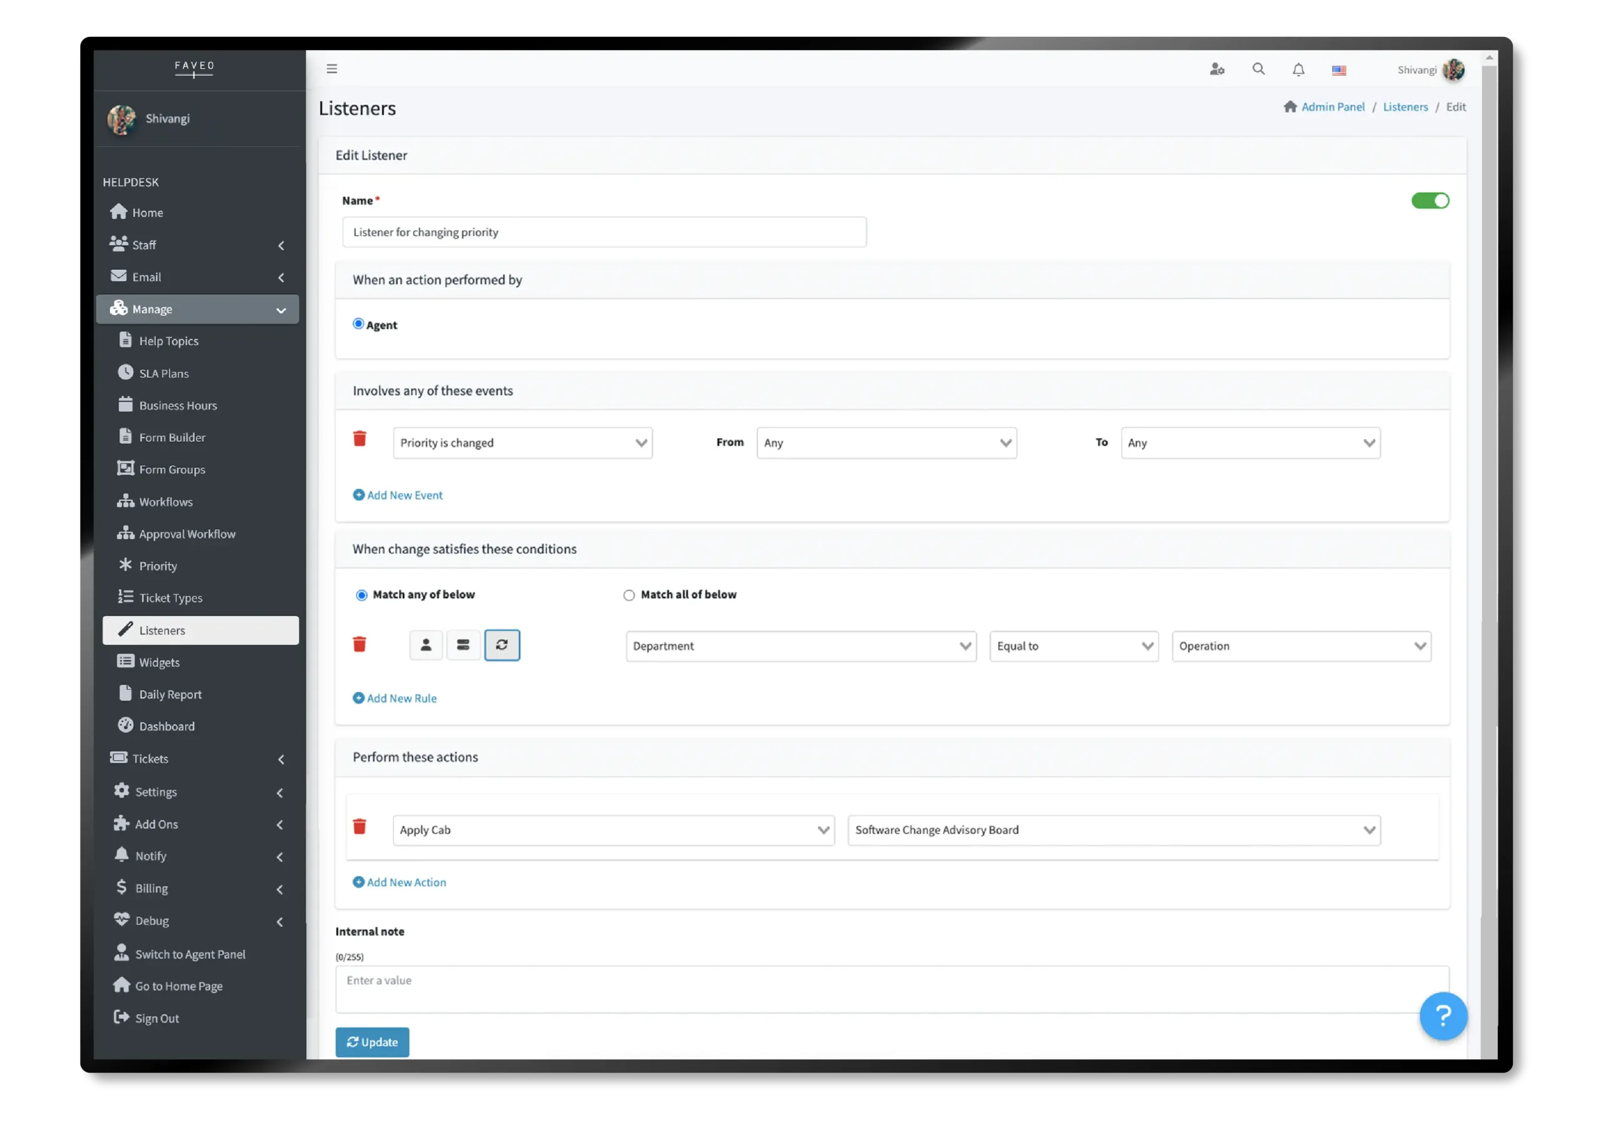The height and width of the screenshot is (1123, 1601).
Task: Select the Agent radio button
Action: 358,324
